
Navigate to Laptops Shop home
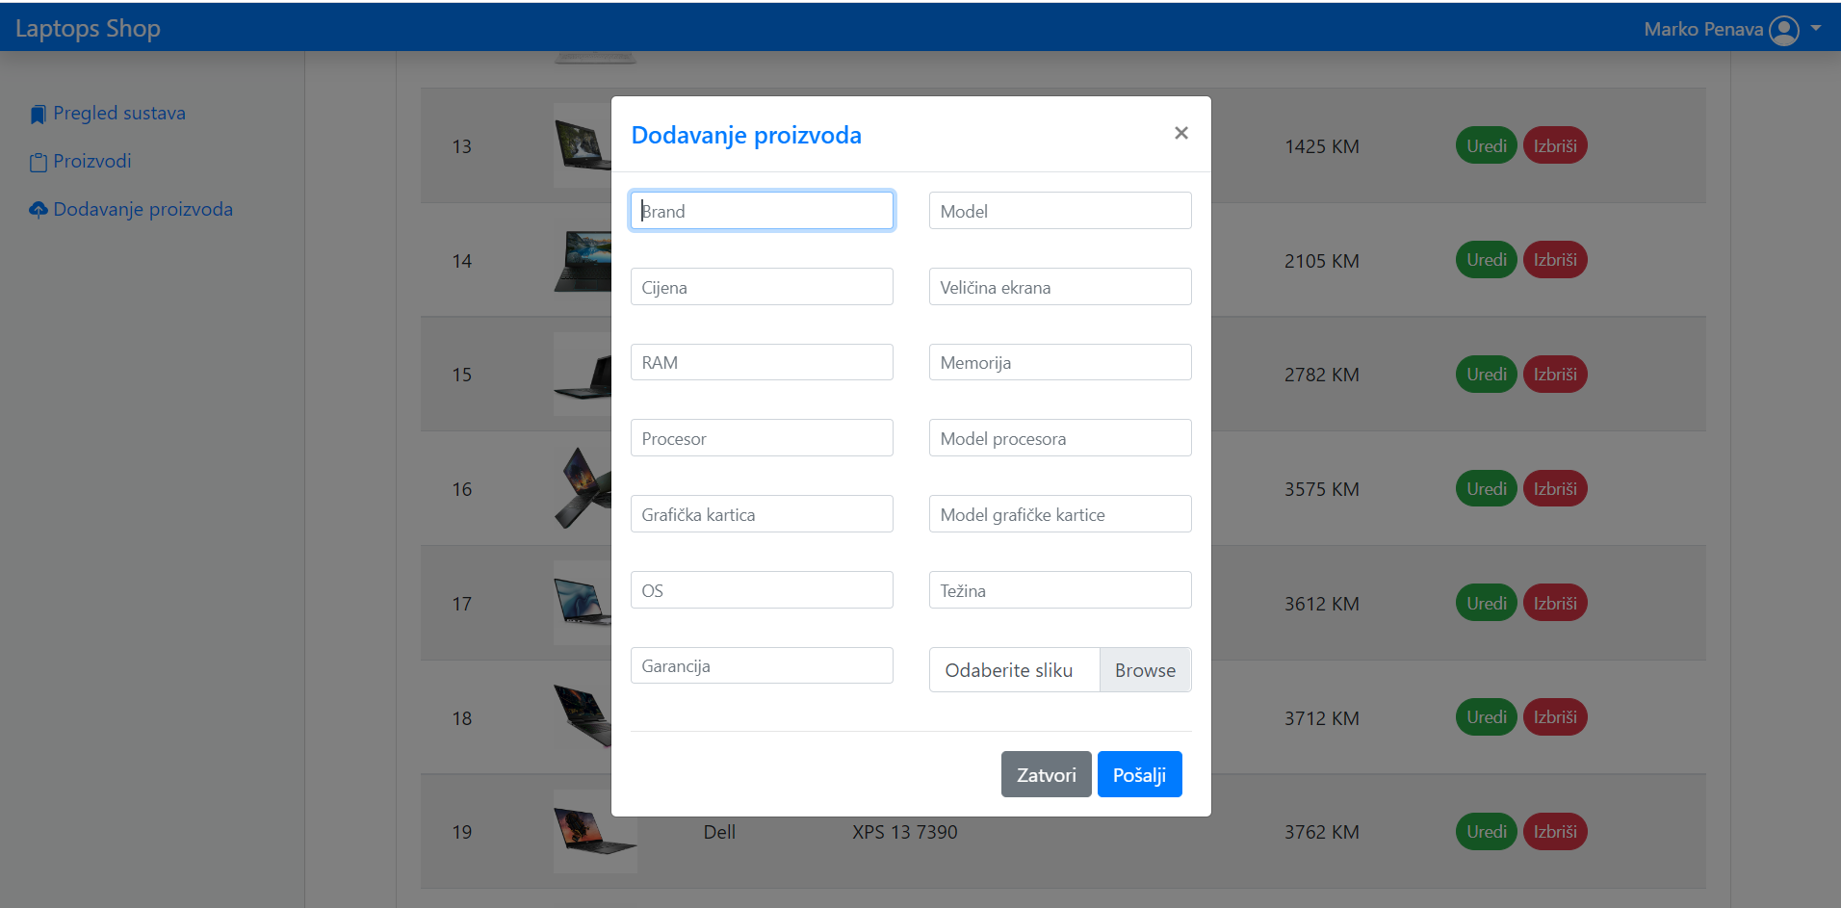coord(88,27)
